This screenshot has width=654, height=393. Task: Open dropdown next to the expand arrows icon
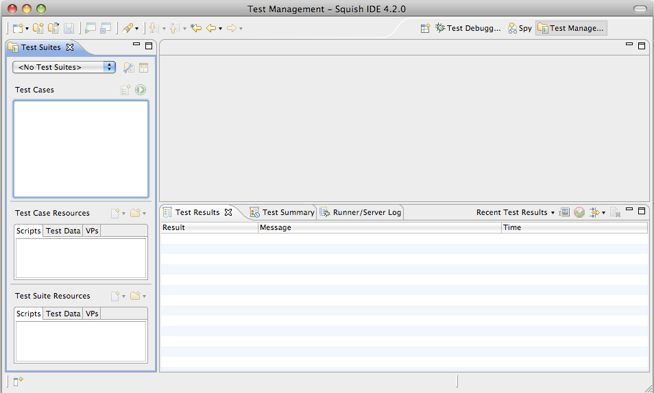[603, 213]
